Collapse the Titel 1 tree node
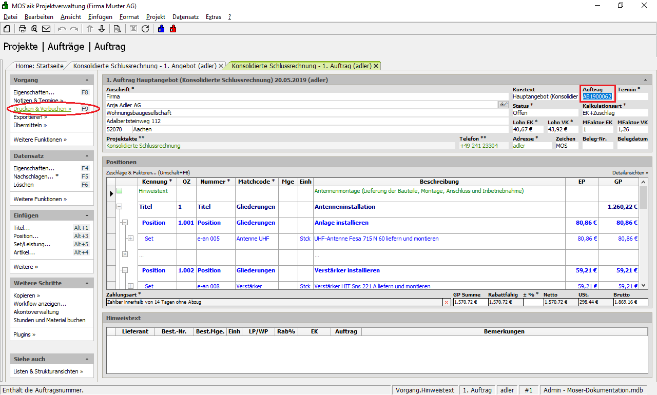This screenshot has height=395, width=657. [x=120, y=207]
